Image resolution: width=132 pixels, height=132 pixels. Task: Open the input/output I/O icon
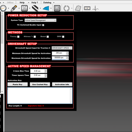(24, 8)
